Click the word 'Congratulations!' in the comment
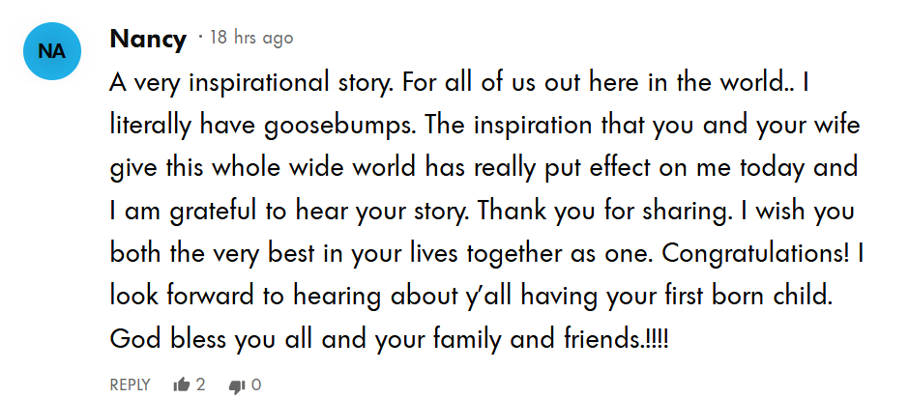Image resolution: width=909 pixels, height=398 pixels. pos(753,254)
